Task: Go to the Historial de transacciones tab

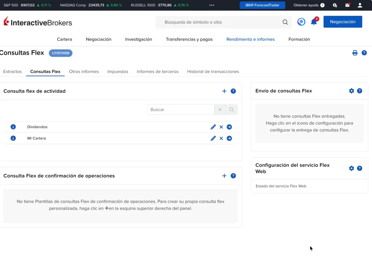Action: [x=213, y=72]
